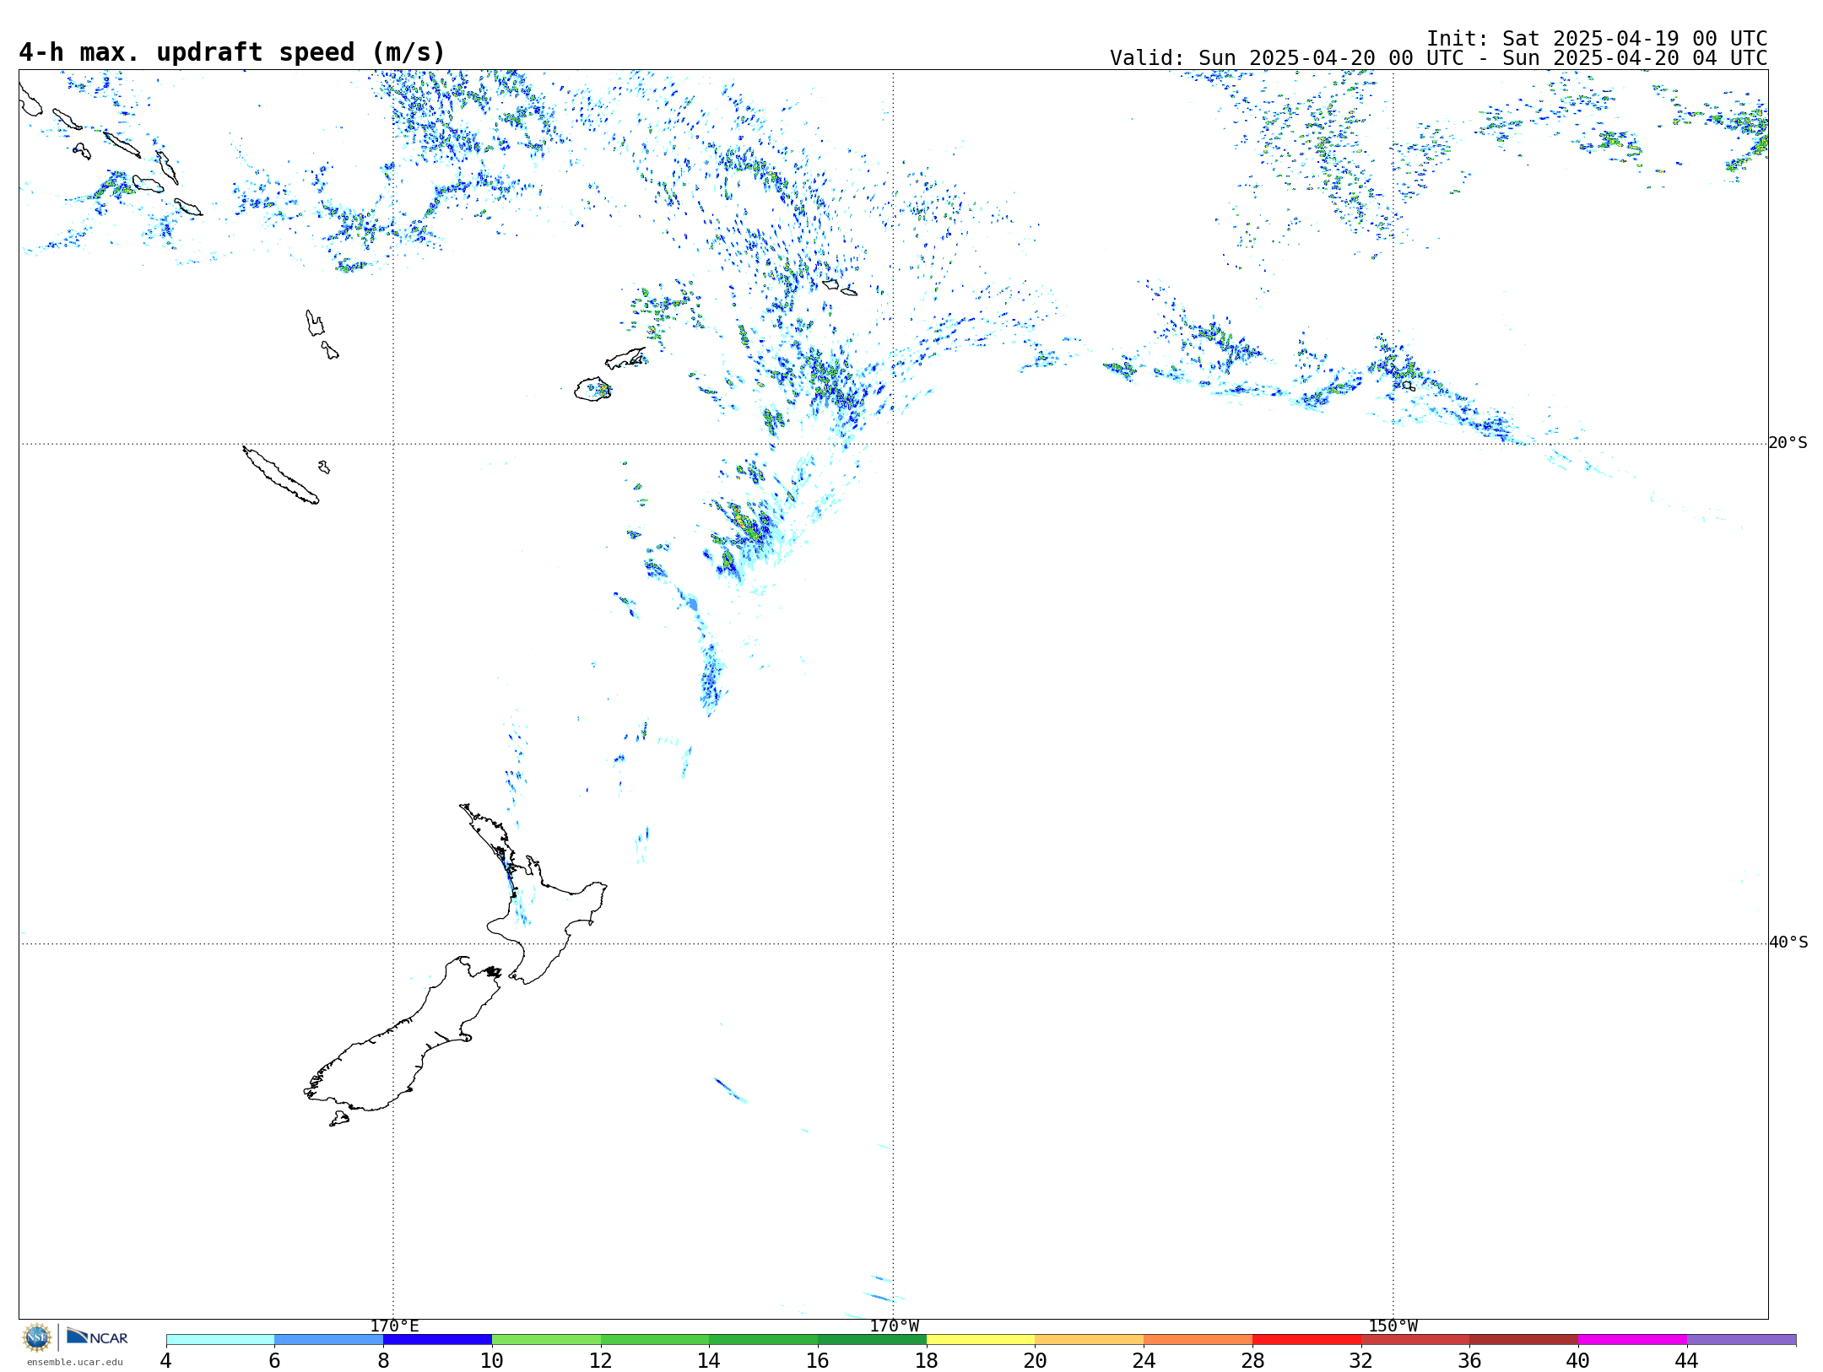Pick the green 14–16 colorbar swatch
The width and height of the screenshot is (1823, 1372).
[x=763, y=1339]
